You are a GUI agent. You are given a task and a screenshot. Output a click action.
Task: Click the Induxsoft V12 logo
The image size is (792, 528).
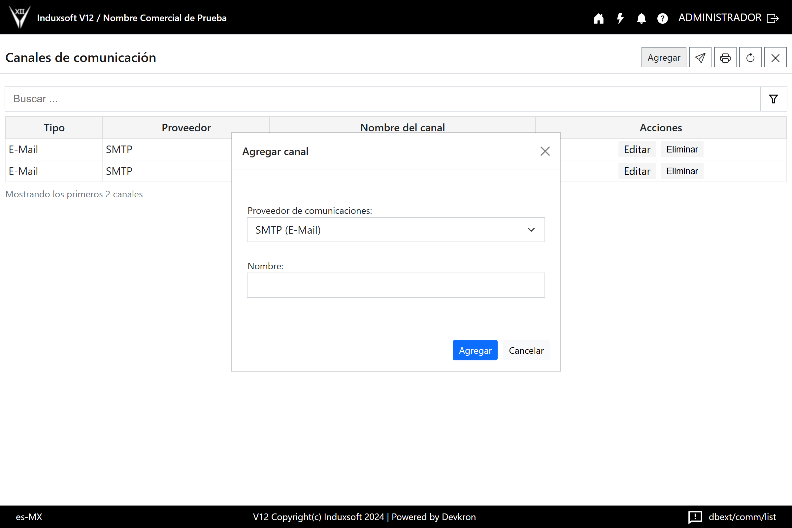pos(19,17)
